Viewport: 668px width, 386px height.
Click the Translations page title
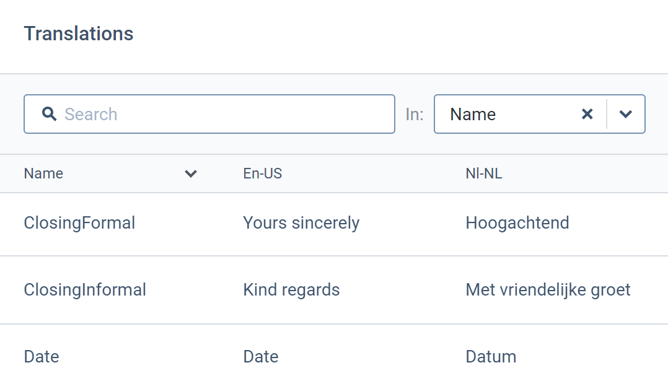click(x=78, y=33)
